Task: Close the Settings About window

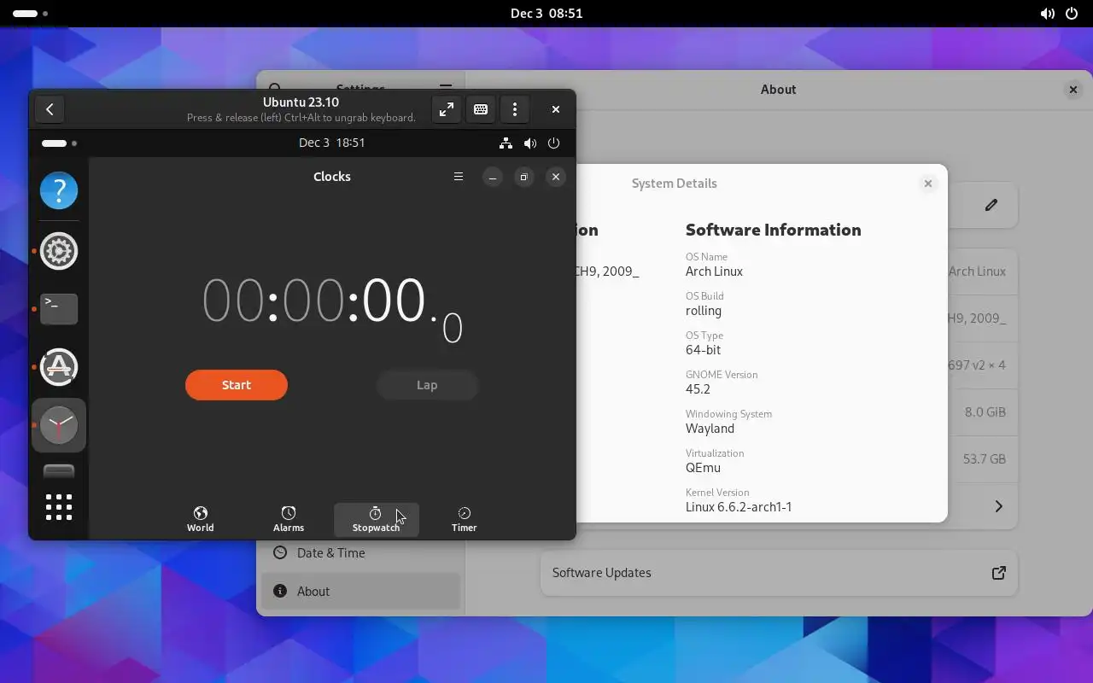Action: [1073, 90]
